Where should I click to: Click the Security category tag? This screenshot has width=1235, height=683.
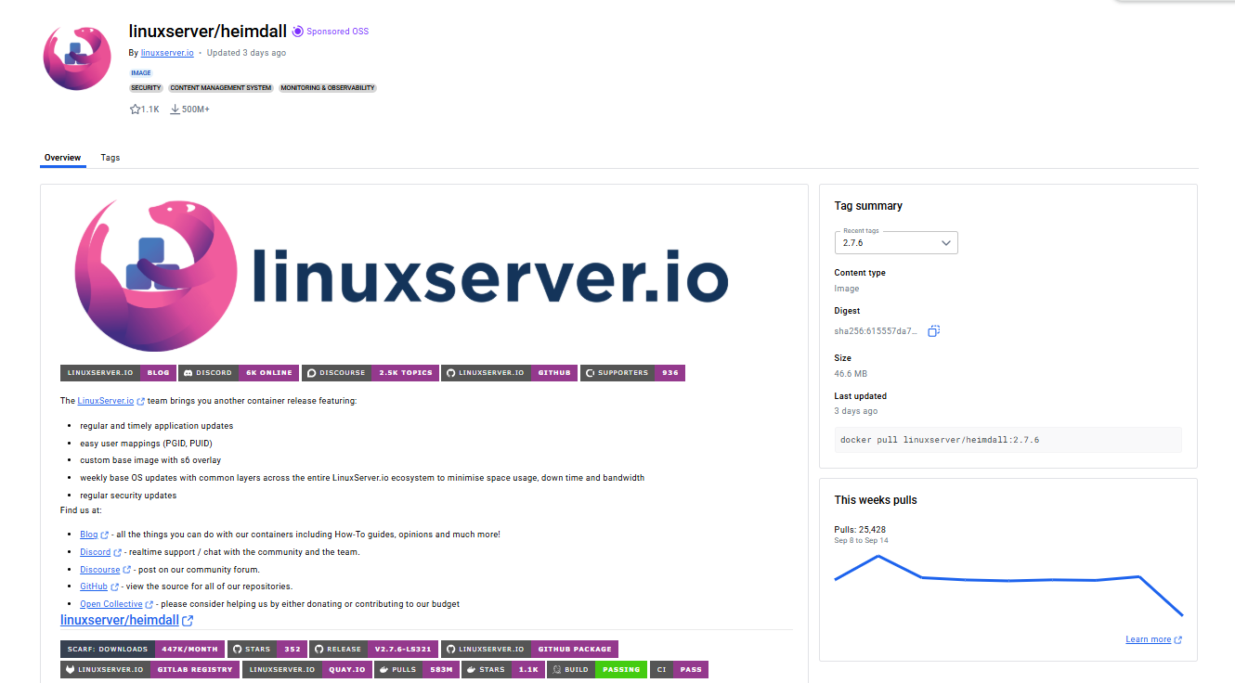click(146, 88)
